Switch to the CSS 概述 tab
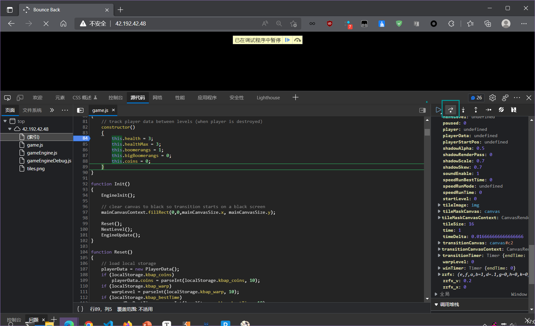 (x=85, y=98)
